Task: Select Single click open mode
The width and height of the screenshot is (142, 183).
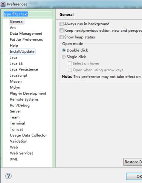Action: pyautogui.click(x=64, y=57)
